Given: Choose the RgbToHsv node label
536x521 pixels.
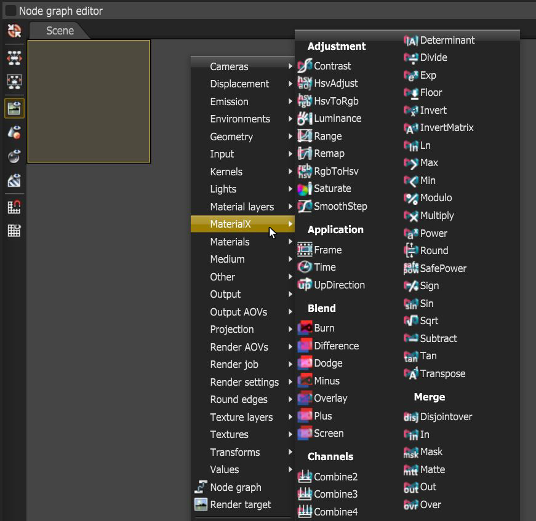Looking at the screenshot, I should tap(336, 171).
